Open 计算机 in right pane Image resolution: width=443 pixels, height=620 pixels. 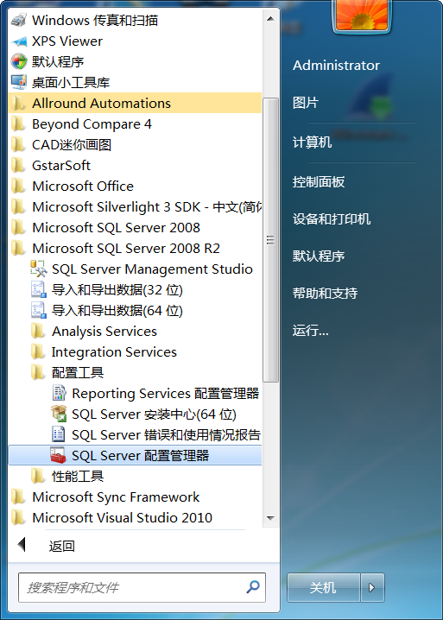pos(312,142)
